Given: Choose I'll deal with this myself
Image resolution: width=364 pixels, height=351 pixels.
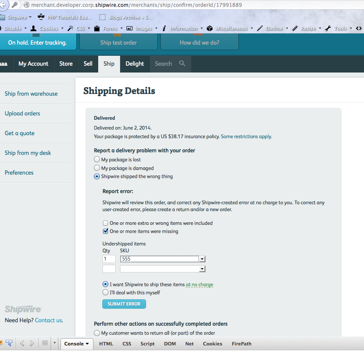Looking at the screenshot, I should coord(105,292).
